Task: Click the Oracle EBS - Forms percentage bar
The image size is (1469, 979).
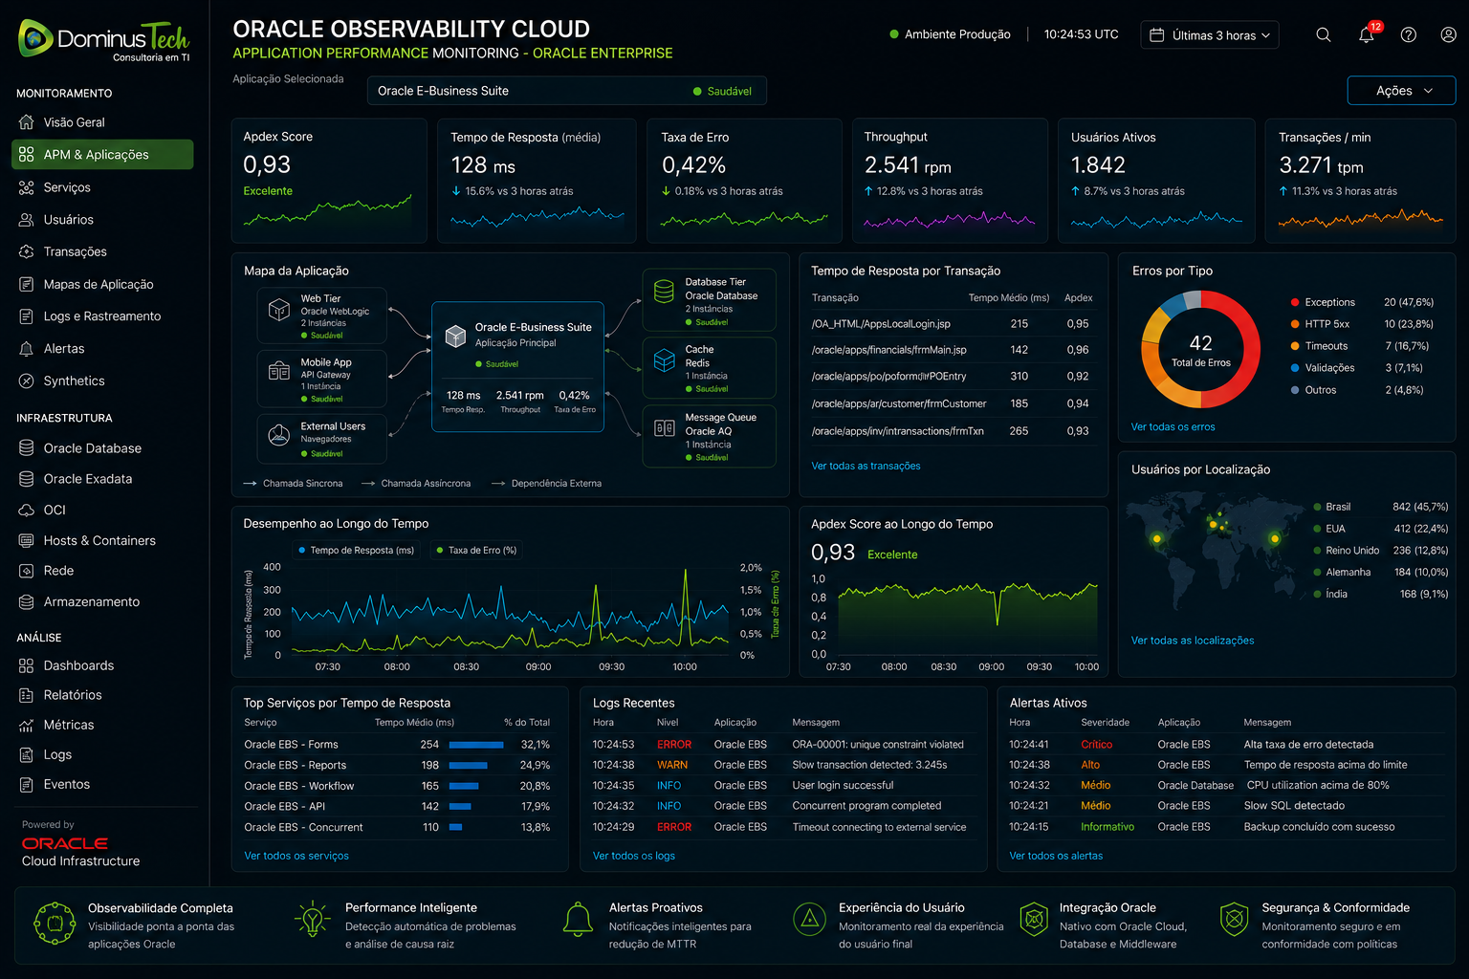Action: (476, 745)
